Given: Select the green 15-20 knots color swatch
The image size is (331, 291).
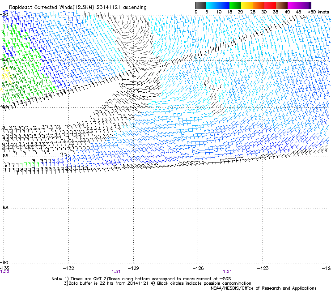Looking at the screenshot, I should (235, 5).
